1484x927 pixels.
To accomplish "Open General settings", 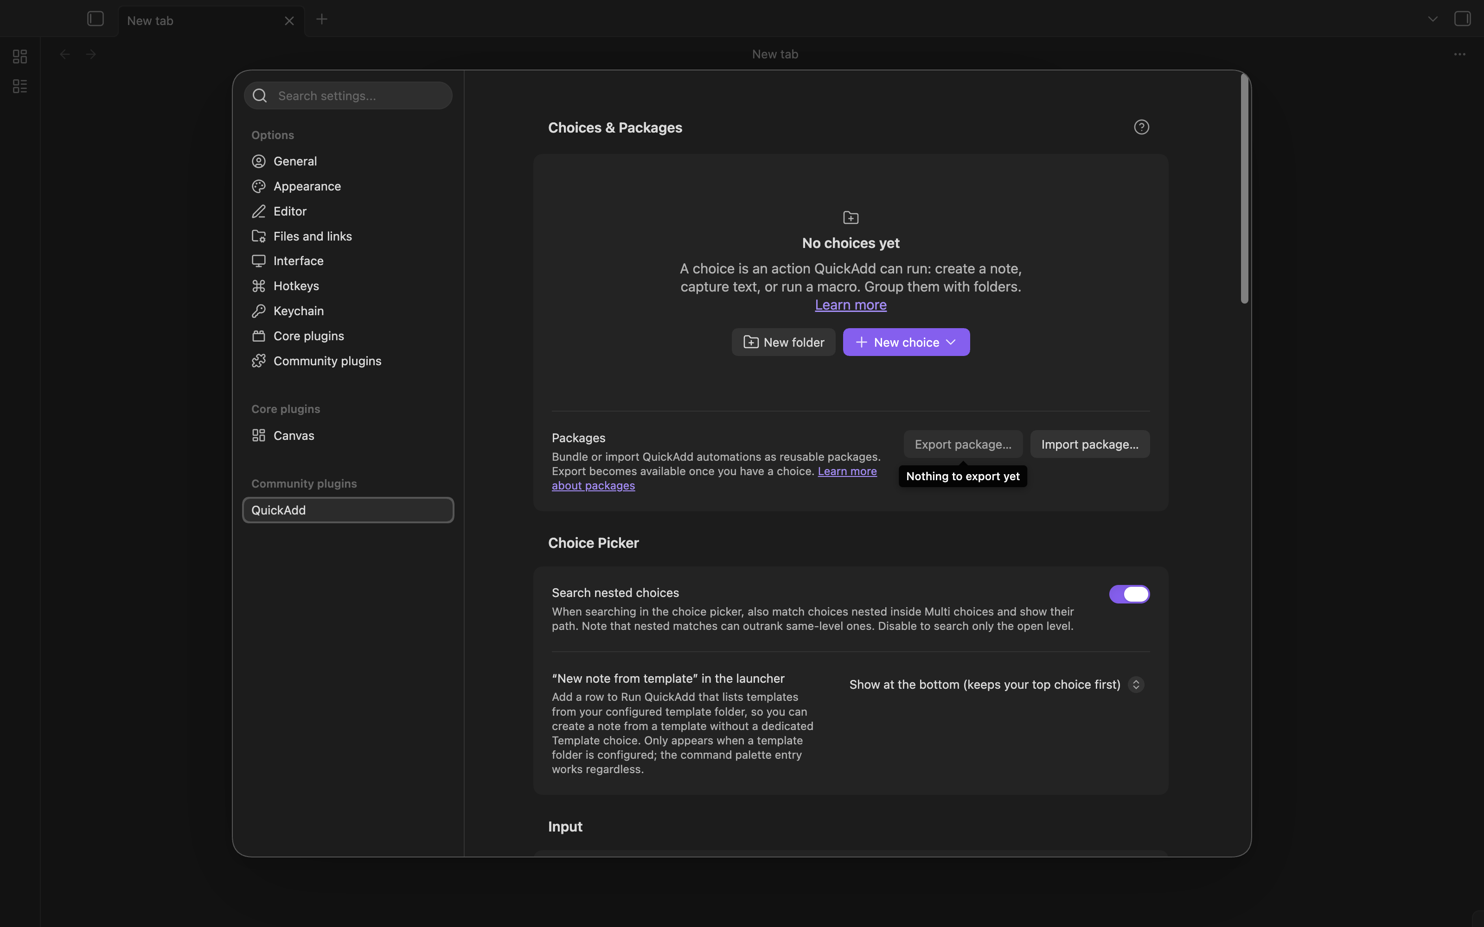I will pyautogui.click(x=348, y=161).
